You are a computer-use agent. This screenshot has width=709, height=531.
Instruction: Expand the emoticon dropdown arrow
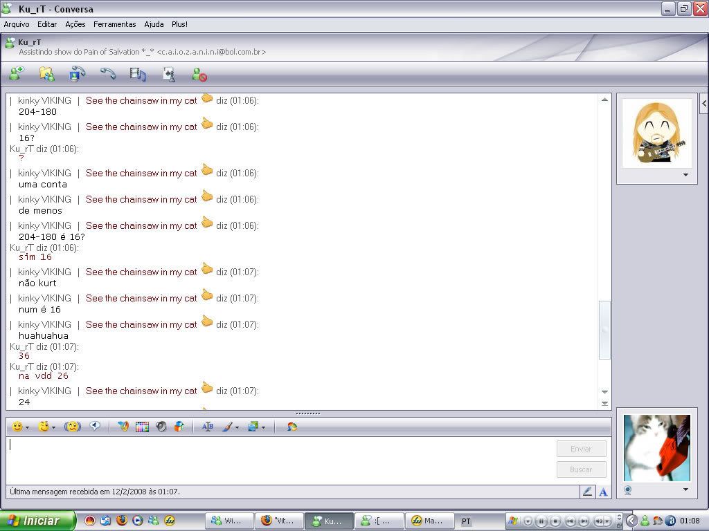tap(28, 427)
